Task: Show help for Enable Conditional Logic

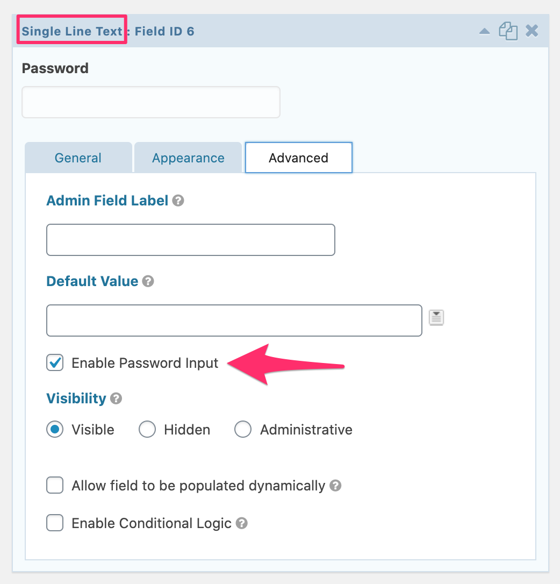Action: pyautogui.click(x=242, y=523)
